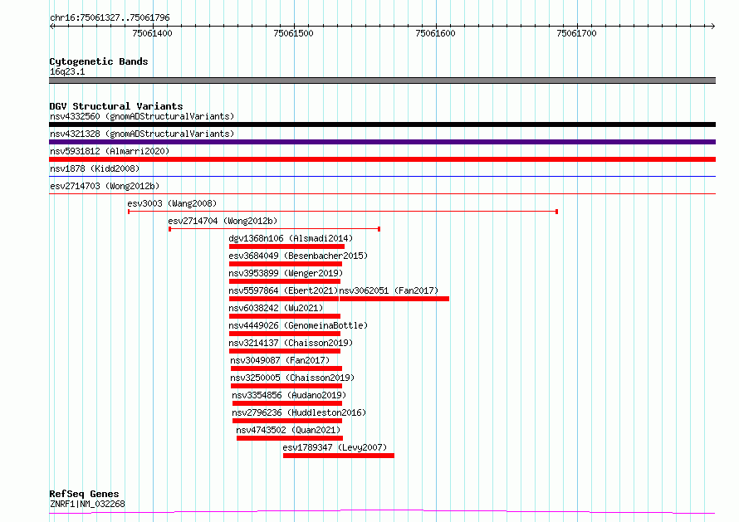Select the red nsv5931812 variant bar
The width and height of the screenshot is (739, 522).
click(x=382, y=159)
